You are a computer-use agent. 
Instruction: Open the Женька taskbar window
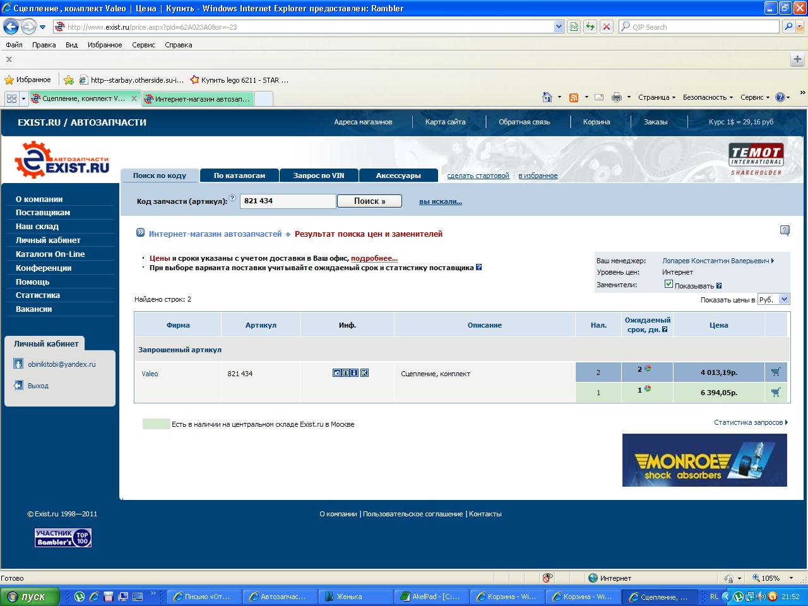tap(356, 597)
